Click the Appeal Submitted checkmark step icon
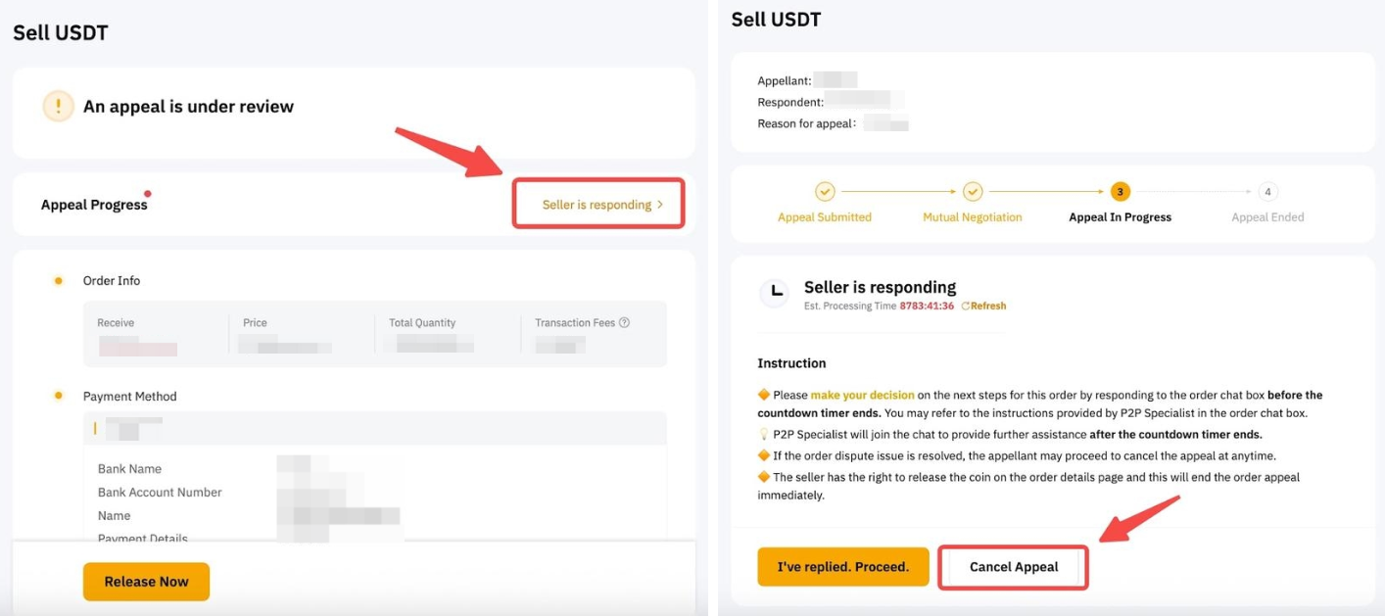1385x616 pixels. click(825, 192)
